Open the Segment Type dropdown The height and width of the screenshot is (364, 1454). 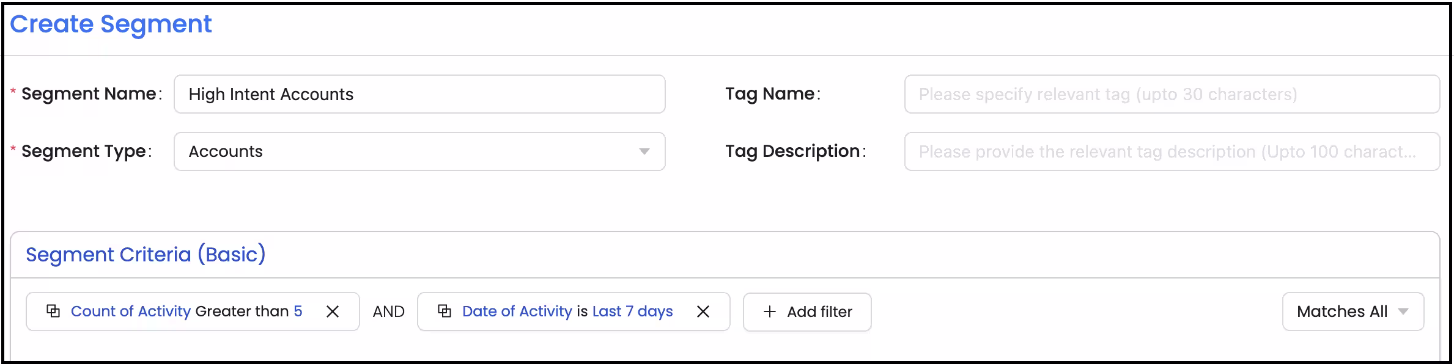(x=419, y=151)
